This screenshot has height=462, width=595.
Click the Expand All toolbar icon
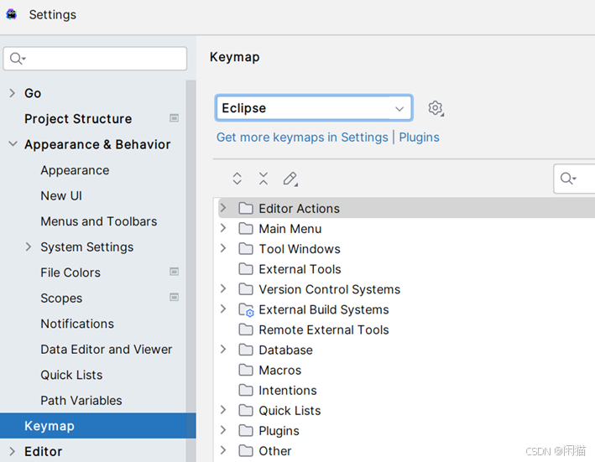(x=237, y=179)
